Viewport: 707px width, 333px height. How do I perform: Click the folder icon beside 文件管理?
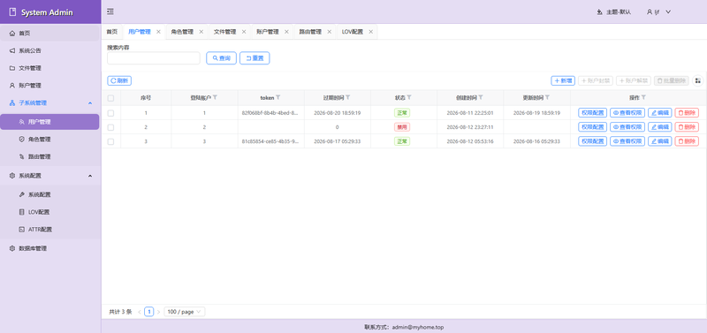pyautogui.click(x=12, y=68)
